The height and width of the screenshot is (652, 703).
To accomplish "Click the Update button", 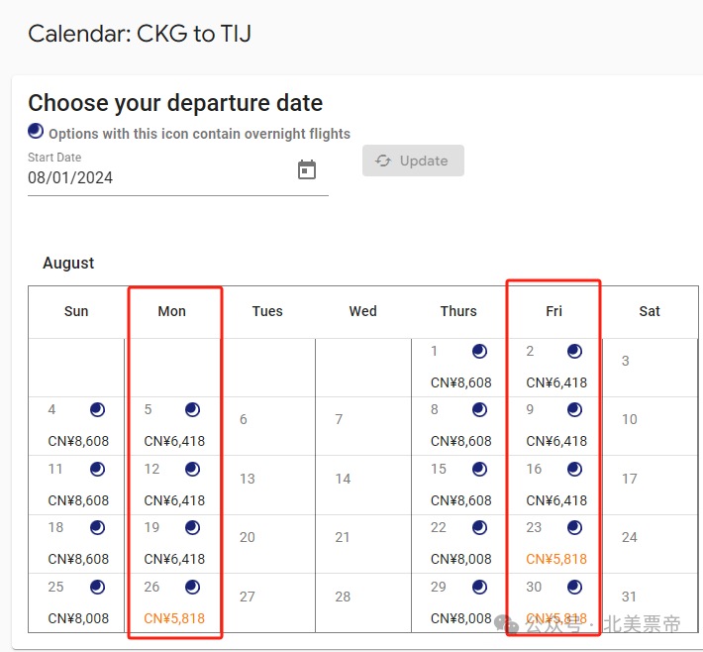I will 413,161.
